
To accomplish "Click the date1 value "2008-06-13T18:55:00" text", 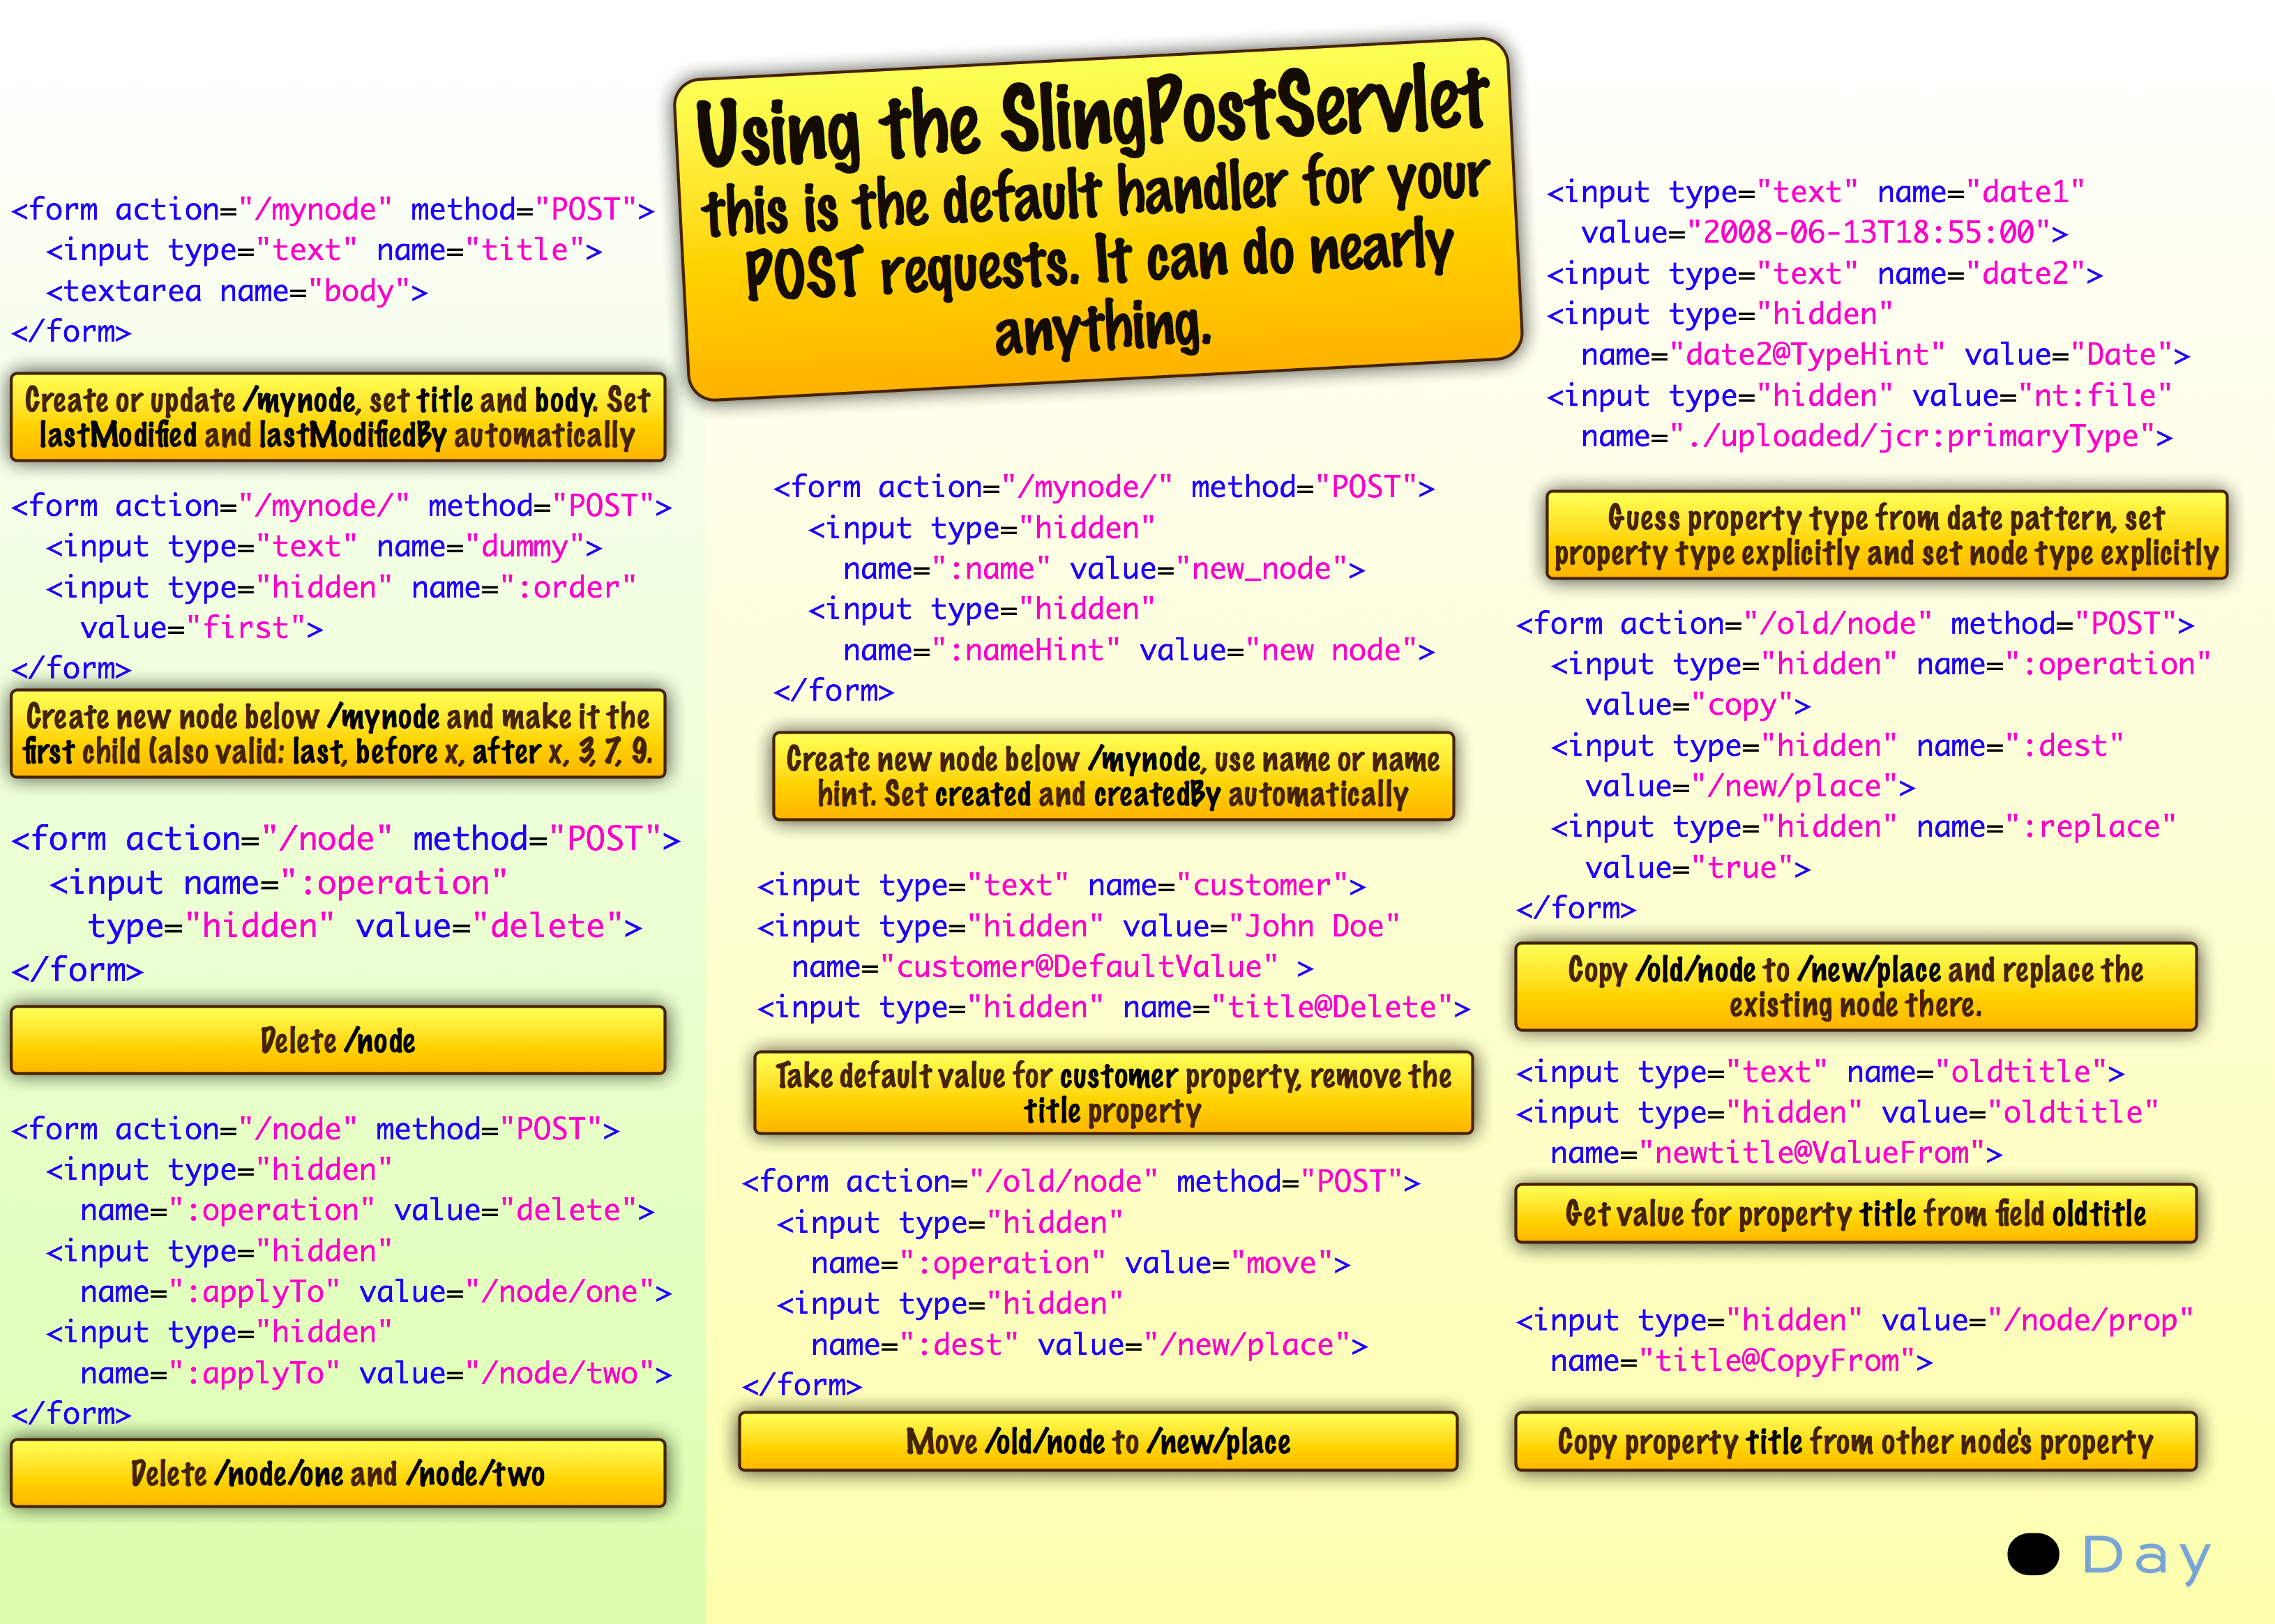I will (x=1868, y=232).
